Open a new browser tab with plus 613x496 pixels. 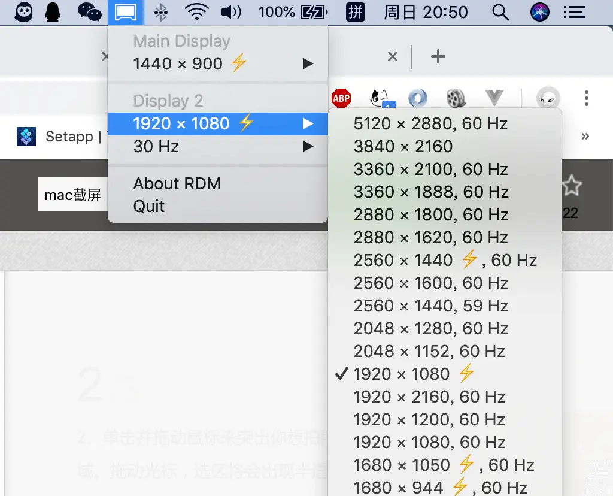pyautogui.click(x=438, y=57)
